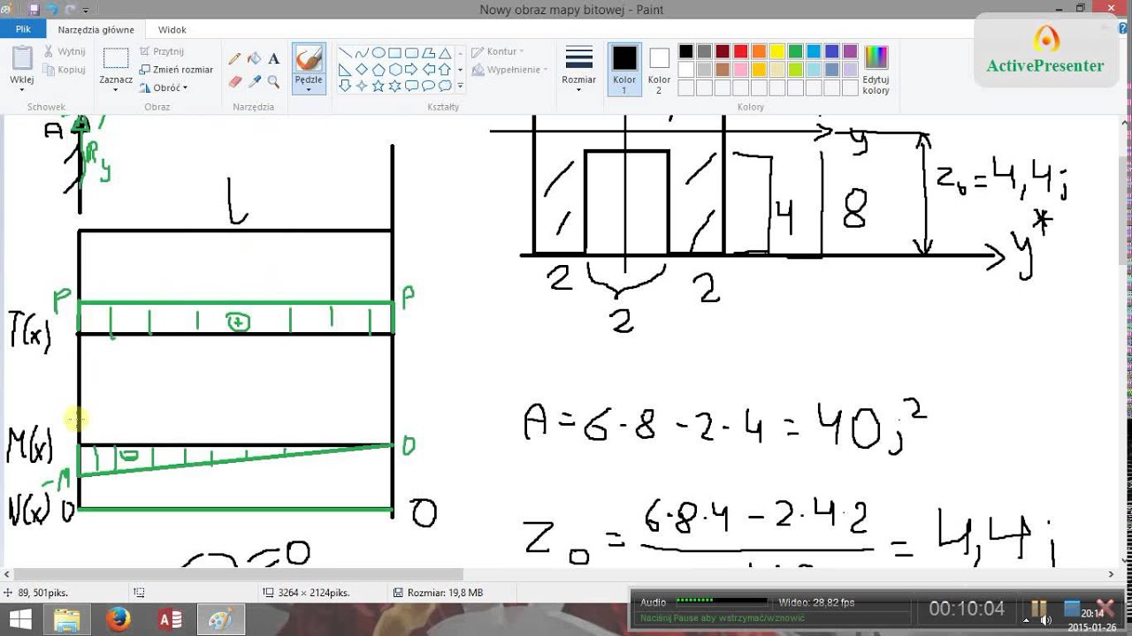Select the Fill bucket tool

coord(254,59)
